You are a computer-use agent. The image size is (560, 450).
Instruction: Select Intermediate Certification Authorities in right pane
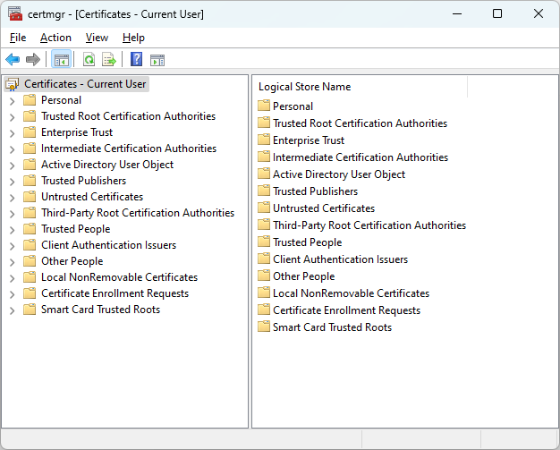tap(360, 157)
